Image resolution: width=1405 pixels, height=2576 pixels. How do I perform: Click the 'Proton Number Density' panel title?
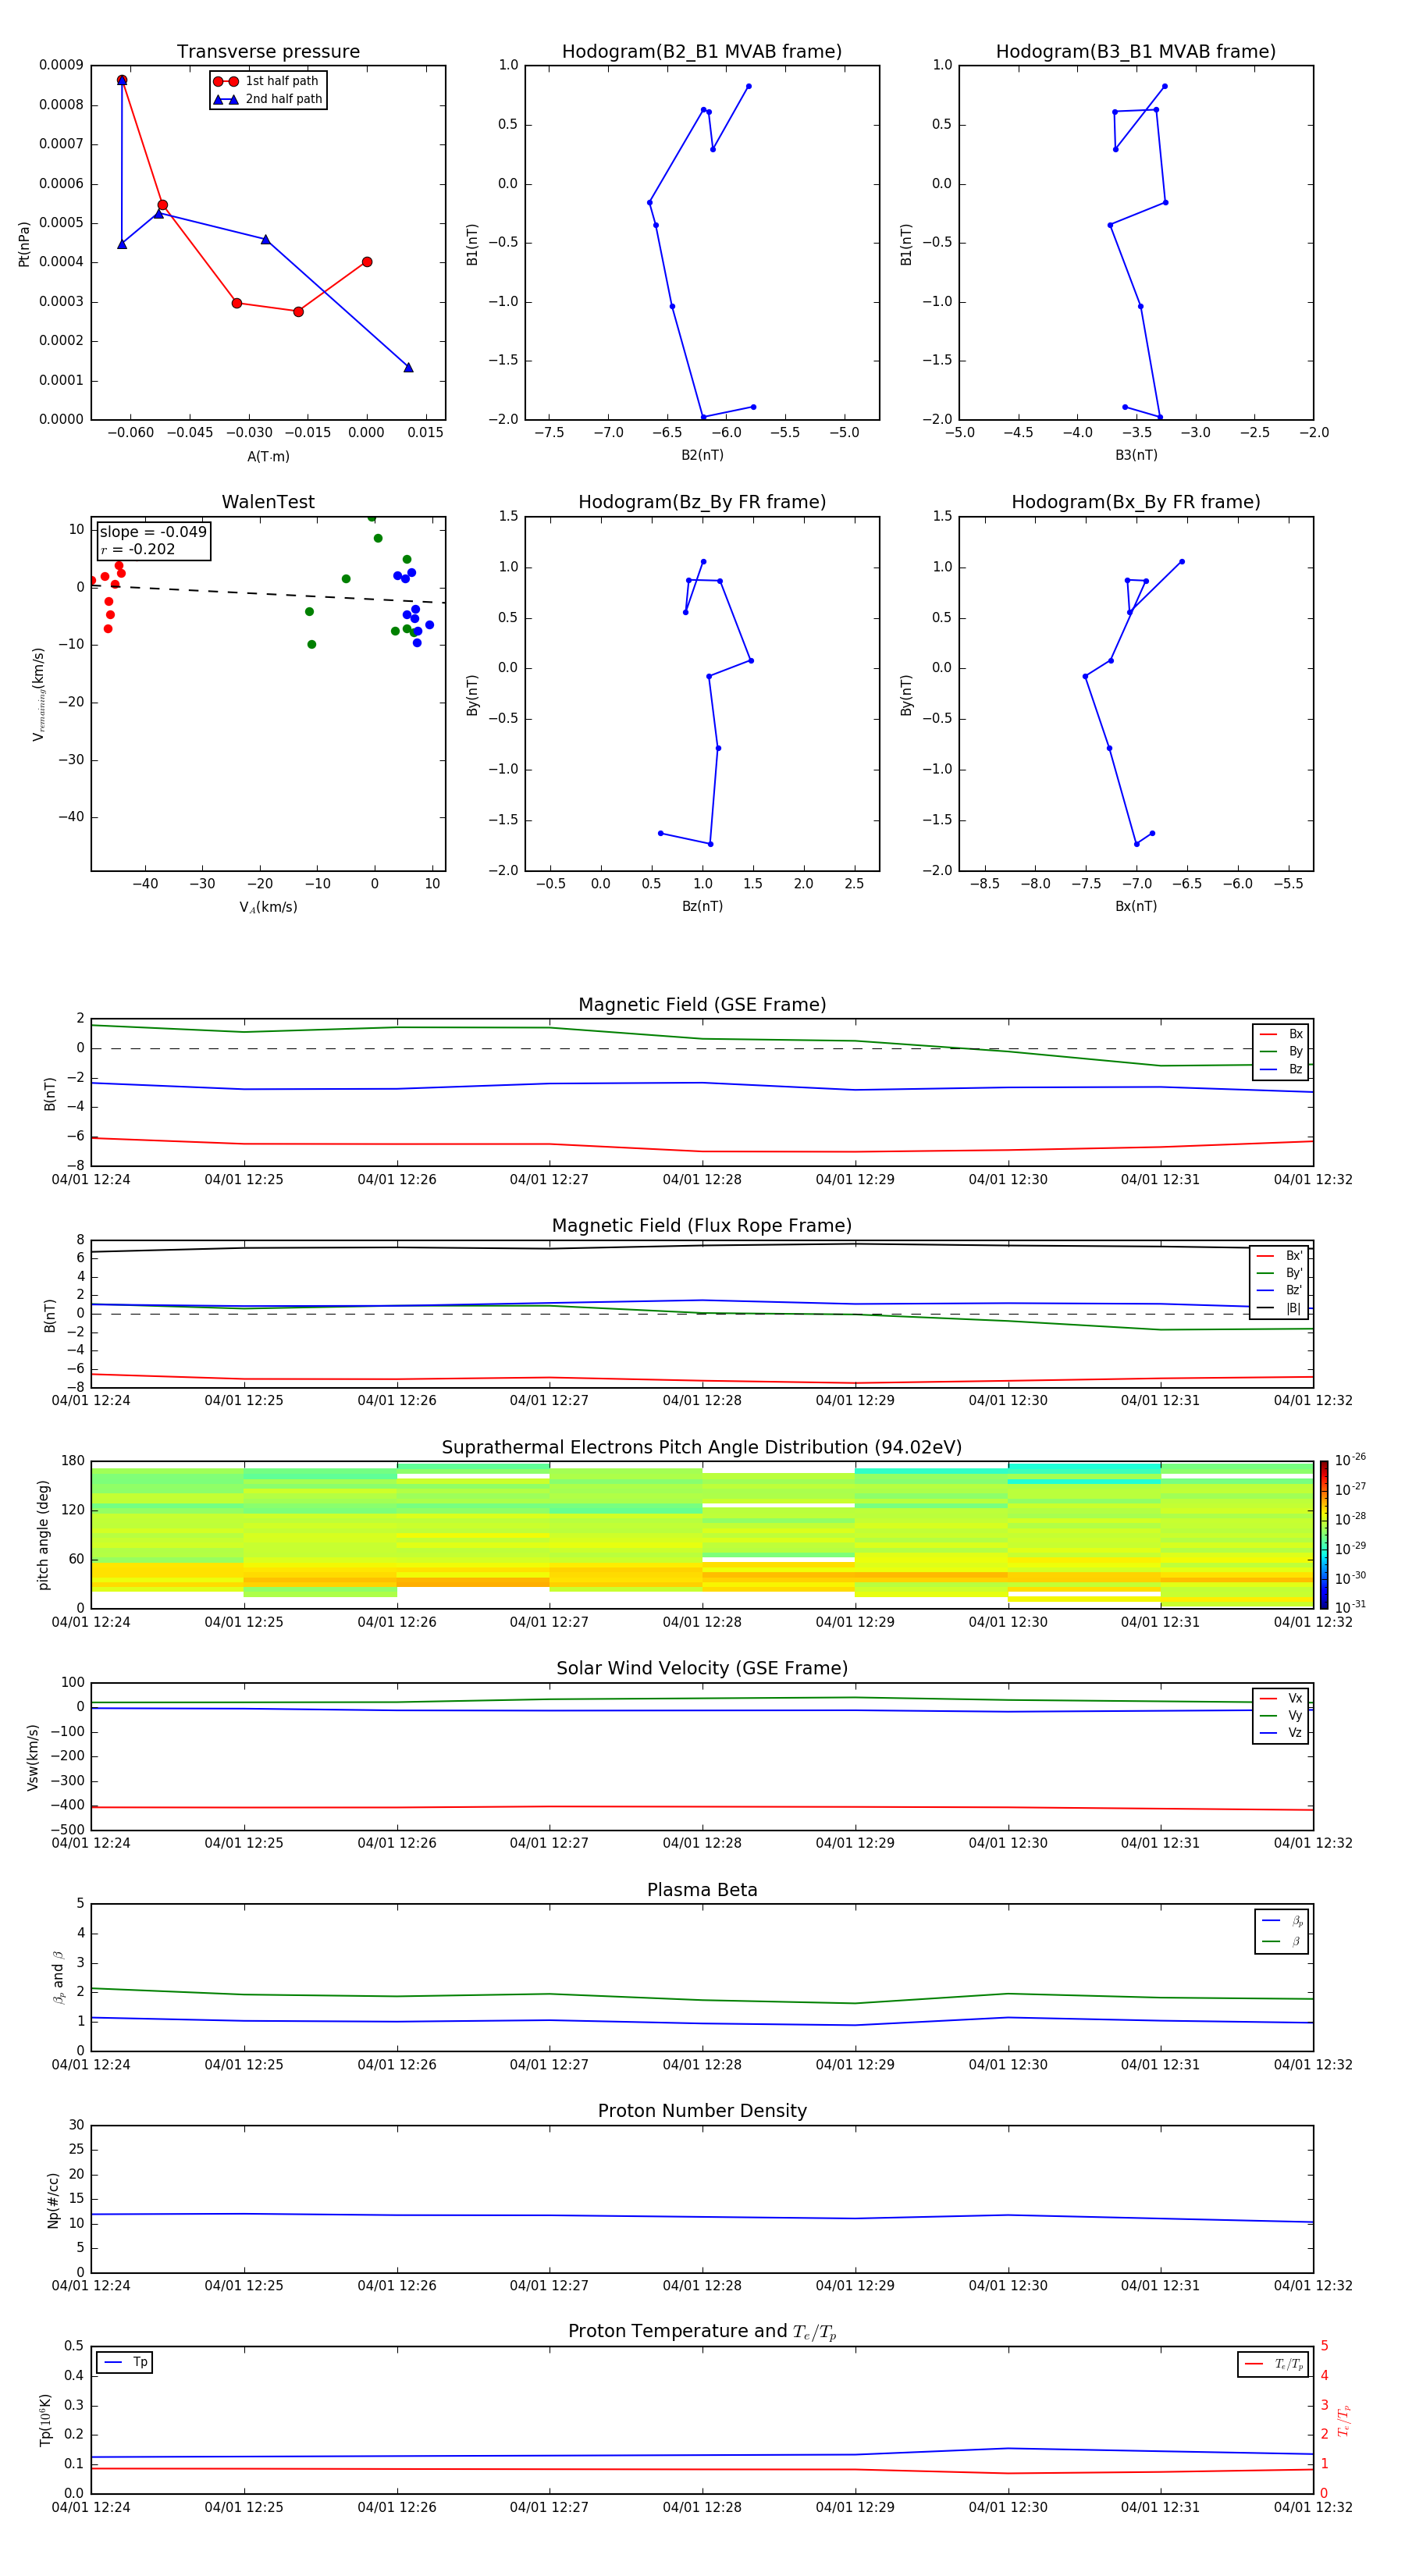(x=702, y=2111)
